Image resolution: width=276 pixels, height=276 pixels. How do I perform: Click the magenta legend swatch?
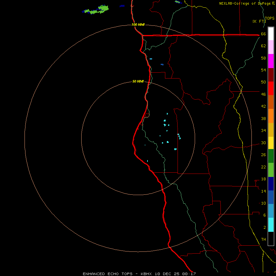pos(271,61)
